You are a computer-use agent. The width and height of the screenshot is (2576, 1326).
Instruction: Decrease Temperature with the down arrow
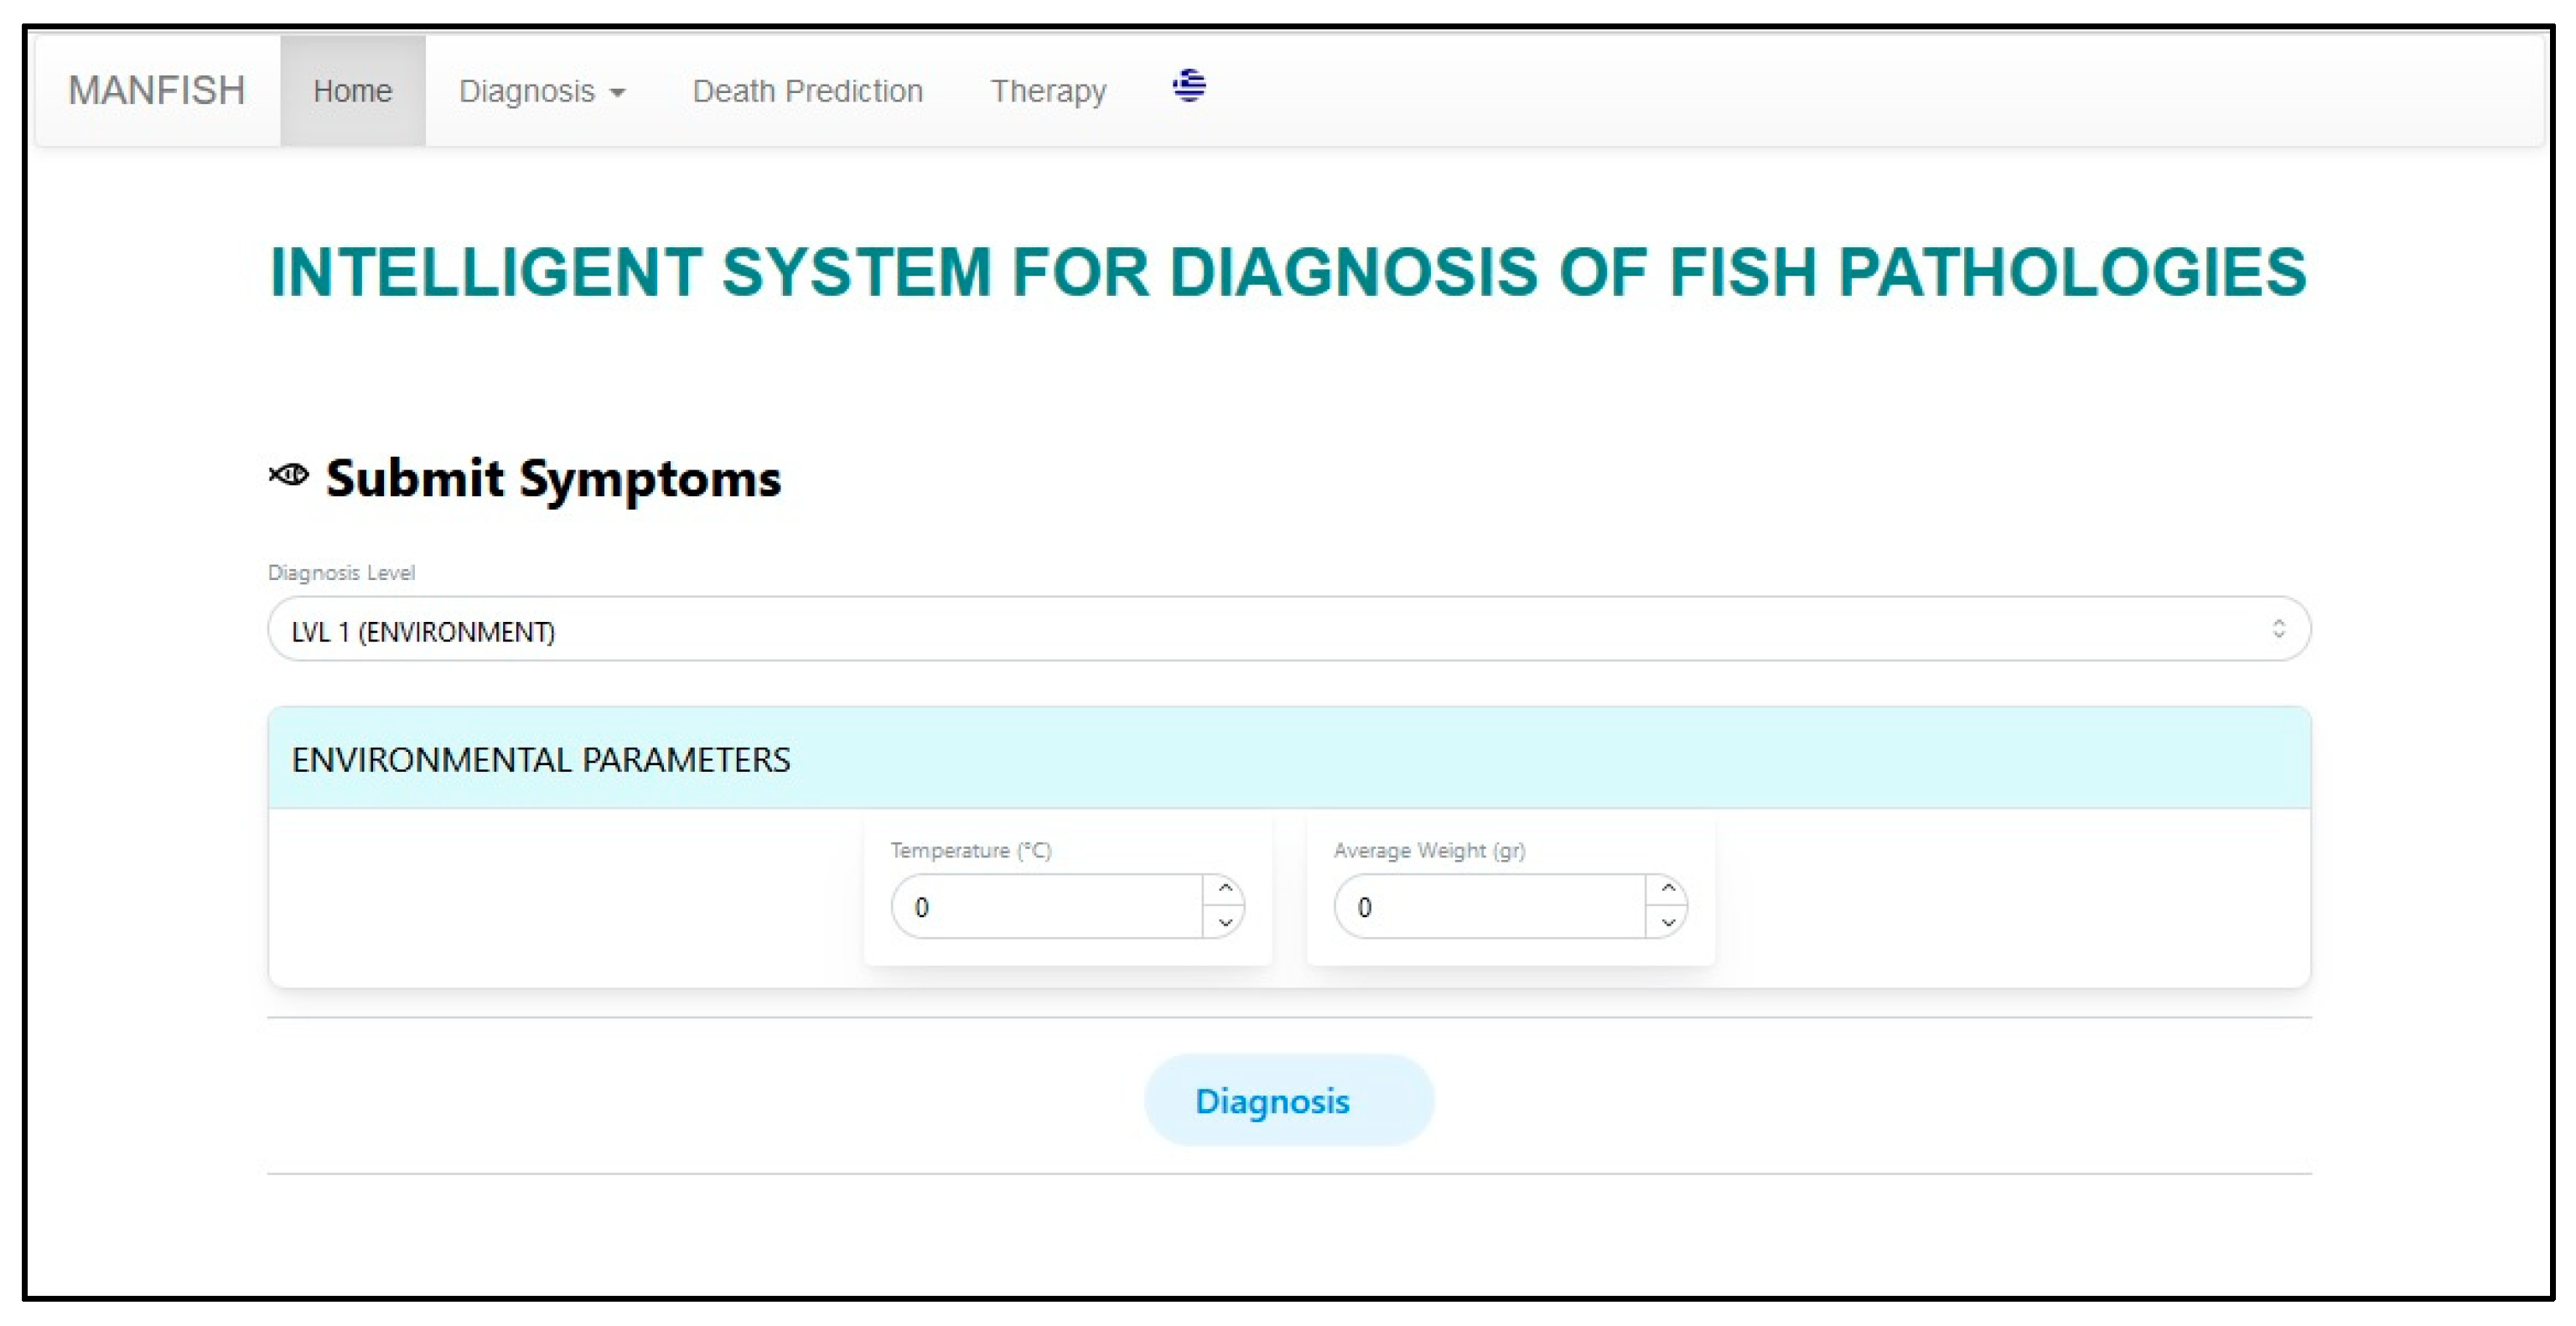(x=1224, y=922)
